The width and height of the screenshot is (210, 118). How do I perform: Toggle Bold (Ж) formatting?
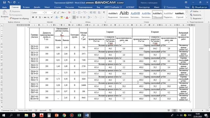click(x=33, y=17)
